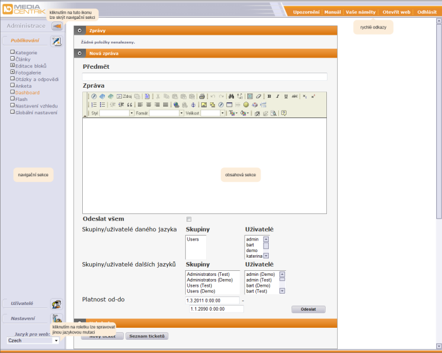Align text left
The height and width of the screenshot is (353, 442).
pos(140,105)
